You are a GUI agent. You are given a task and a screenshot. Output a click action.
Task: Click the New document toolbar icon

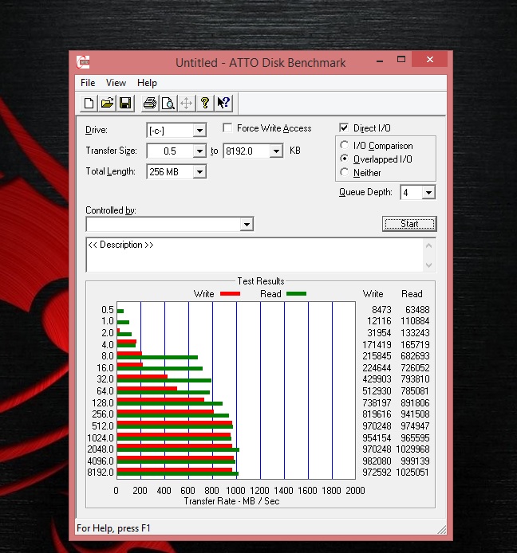coord(89,104)
